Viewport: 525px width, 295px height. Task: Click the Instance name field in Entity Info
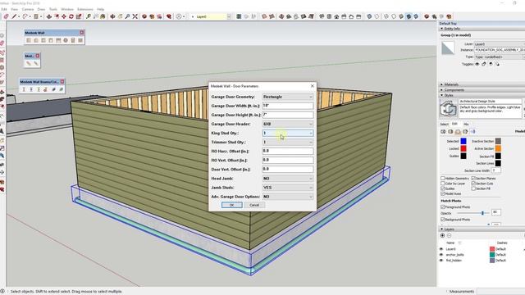500,50
